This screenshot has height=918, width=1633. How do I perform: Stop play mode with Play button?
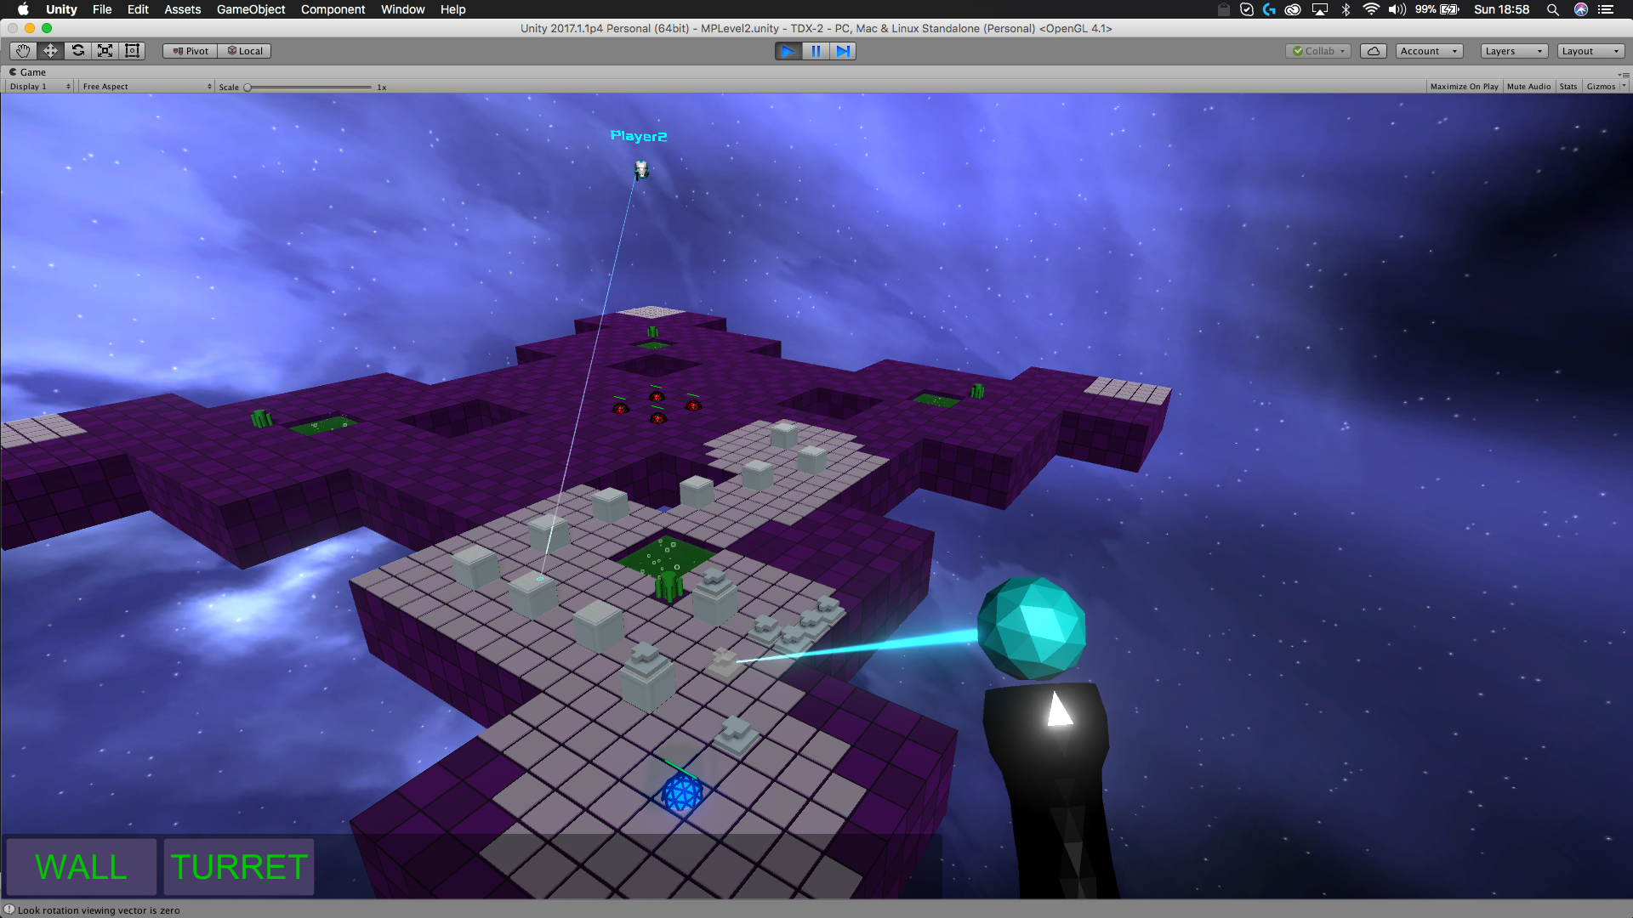pos(788,51)
